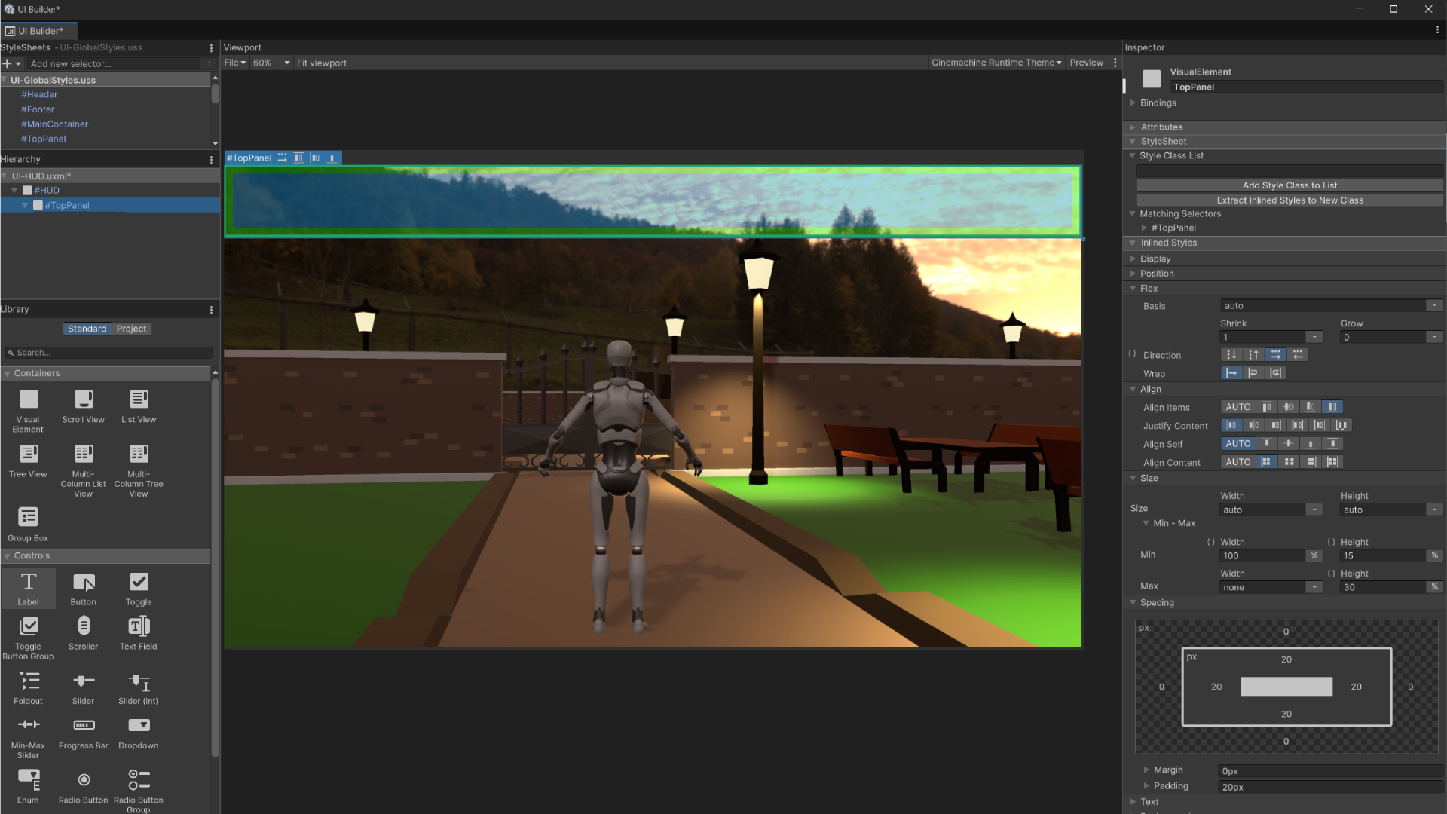
Task: Click the Fit viewport button
Action: 322,63
